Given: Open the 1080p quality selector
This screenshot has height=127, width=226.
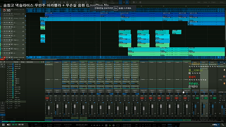Looking at the screenshot, I should pos(214,124).
